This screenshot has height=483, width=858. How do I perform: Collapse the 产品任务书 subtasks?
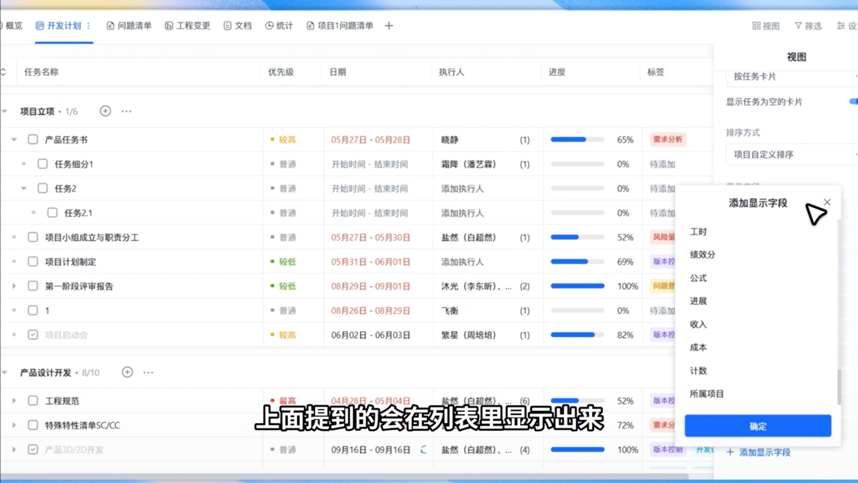(14, 140)
